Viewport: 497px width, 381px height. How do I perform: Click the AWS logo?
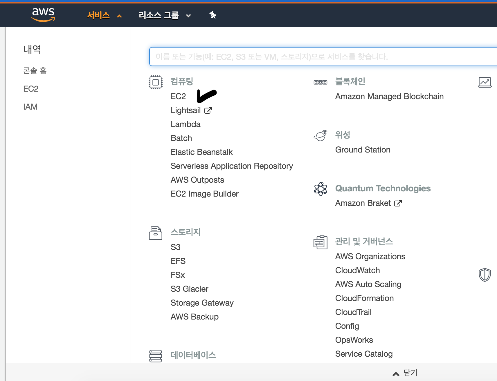[43, 14]
